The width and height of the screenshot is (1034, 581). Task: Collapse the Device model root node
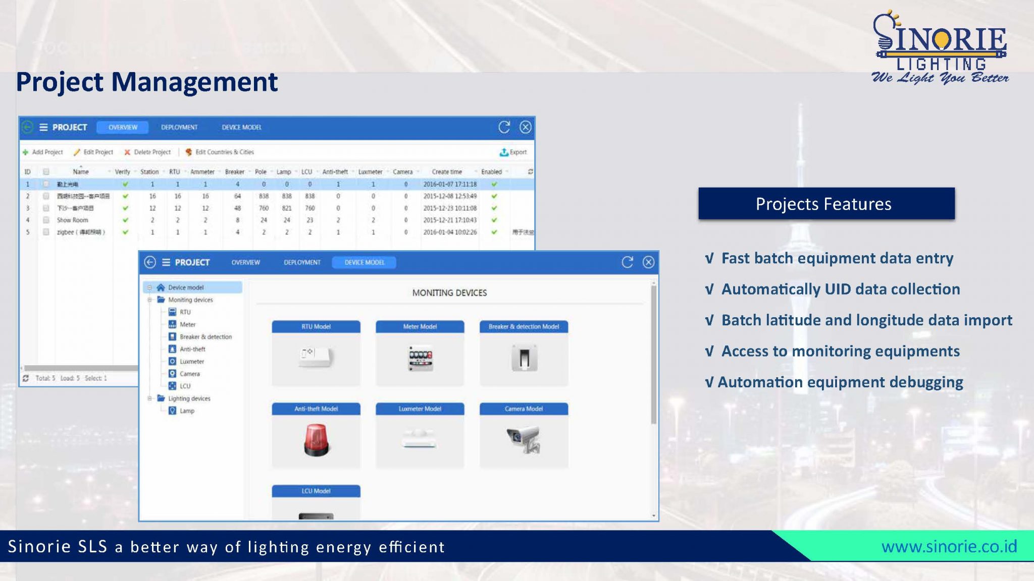pyautogui.click(x=150, y=287)
